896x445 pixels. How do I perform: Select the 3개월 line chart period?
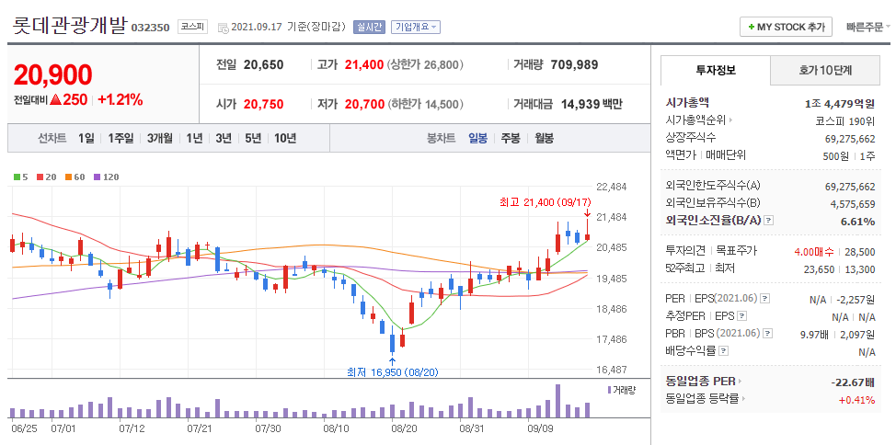click(x=159, y=138)
